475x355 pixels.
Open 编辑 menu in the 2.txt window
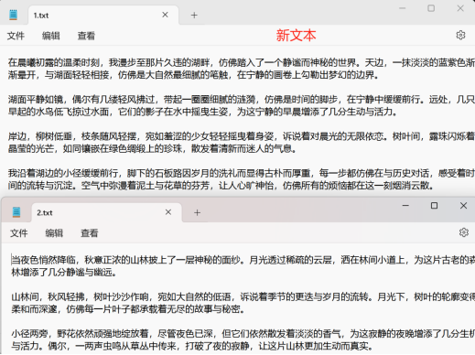54,233
